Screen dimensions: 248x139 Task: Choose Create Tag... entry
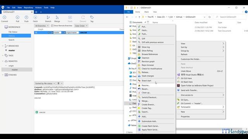[x=156, y=108]
